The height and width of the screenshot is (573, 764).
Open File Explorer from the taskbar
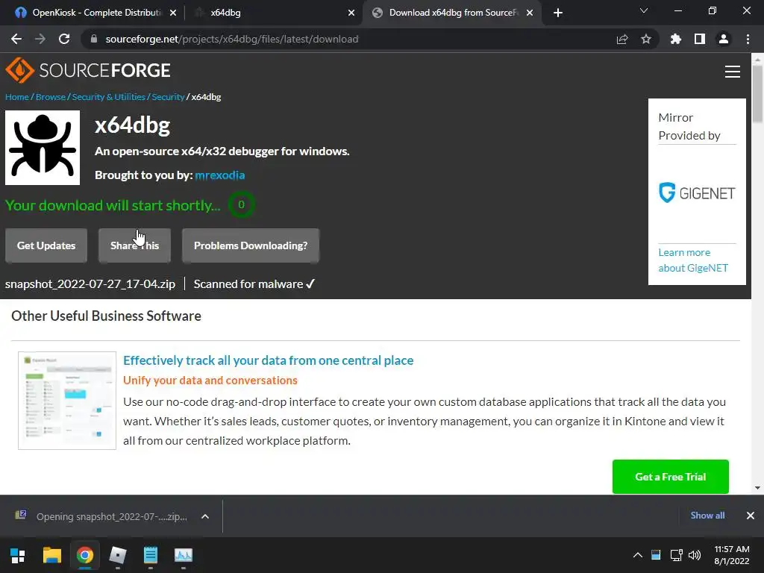point(51,555)
